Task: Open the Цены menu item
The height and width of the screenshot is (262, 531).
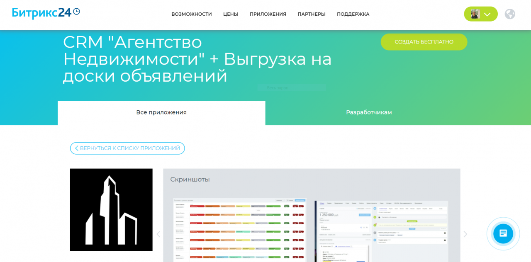Action: click(231, 14)
